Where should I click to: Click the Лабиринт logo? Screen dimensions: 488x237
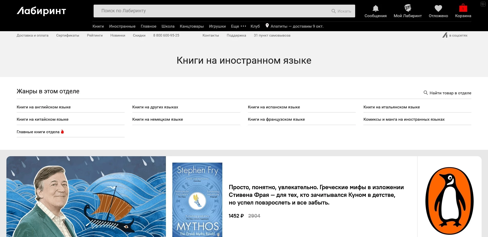[41, 11]
